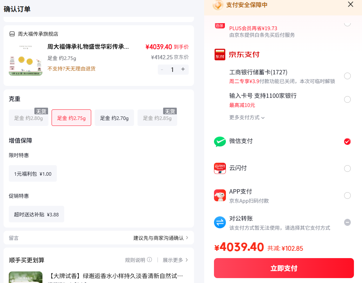The image size is (362, 283).
Task: Click the 绿邂逅 perfume sample thumbnail
Action: click(x=26, y=277)
